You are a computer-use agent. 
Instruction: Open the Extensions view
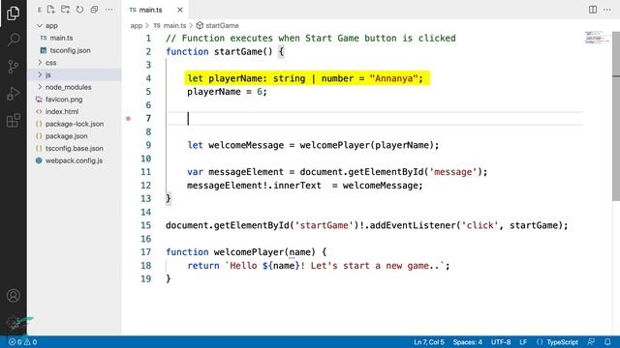[x=13, y=120]
